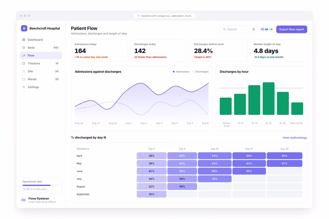Click the Day 30 column header
Viewport: 329px width, 219px height.
pos(285,149)
